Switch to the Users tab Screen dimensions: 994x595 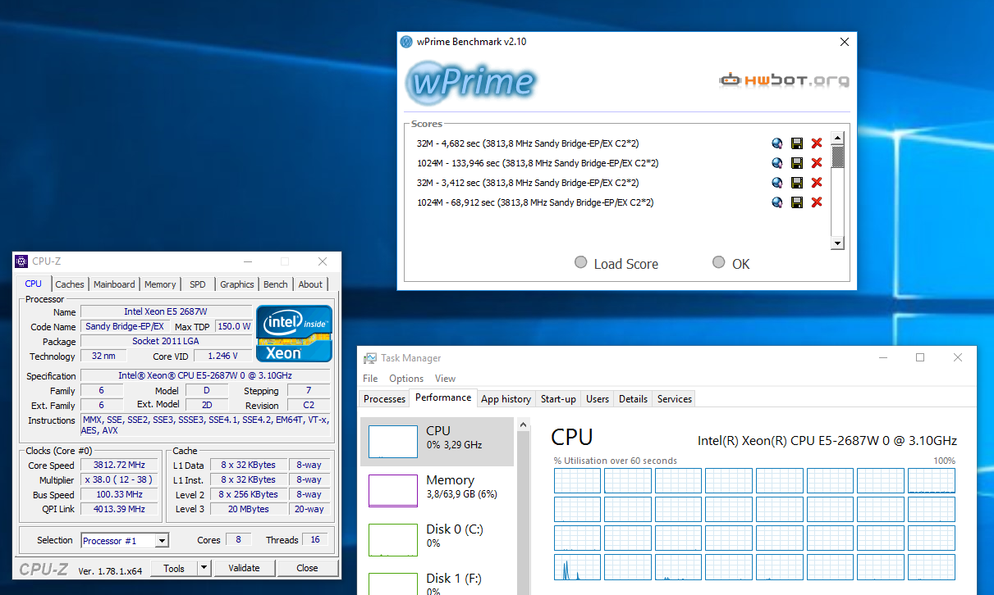click(x=598, y=399)
